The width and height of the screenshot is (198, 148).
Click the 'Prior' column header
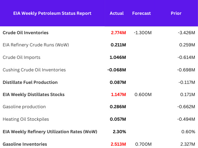point(176,13)
